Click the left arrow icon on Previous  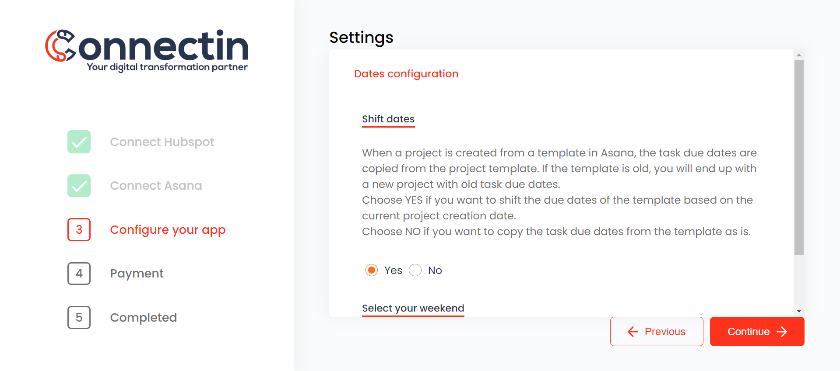[x=633, y=332]
